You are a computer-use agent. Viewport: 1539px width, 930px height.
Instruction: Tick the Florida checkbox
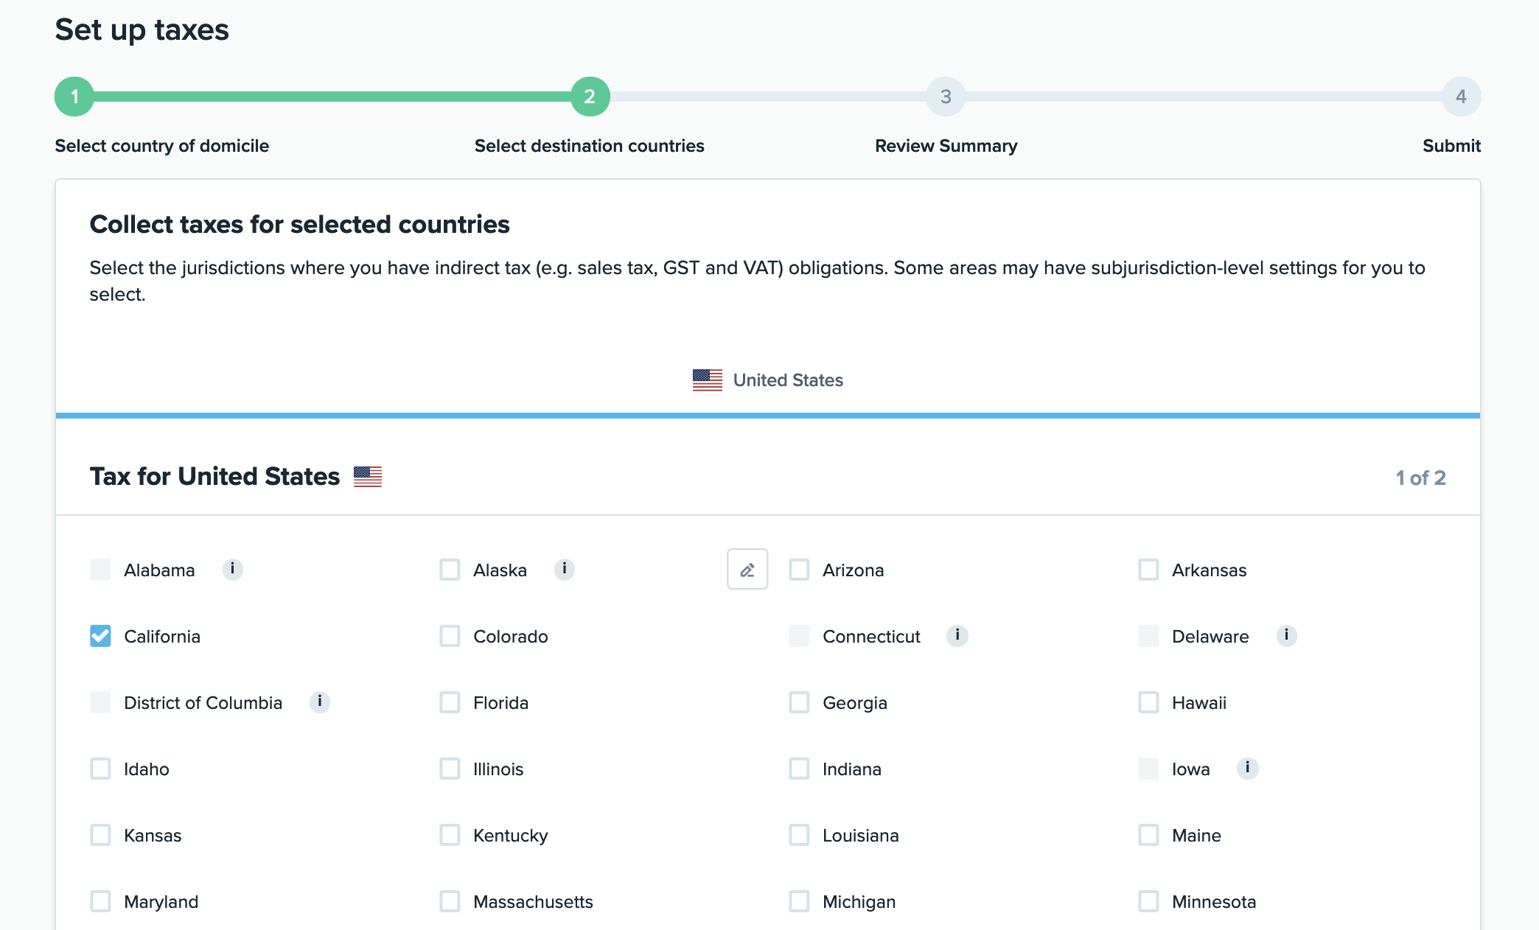pyautogui.click(x=450, y=702)
